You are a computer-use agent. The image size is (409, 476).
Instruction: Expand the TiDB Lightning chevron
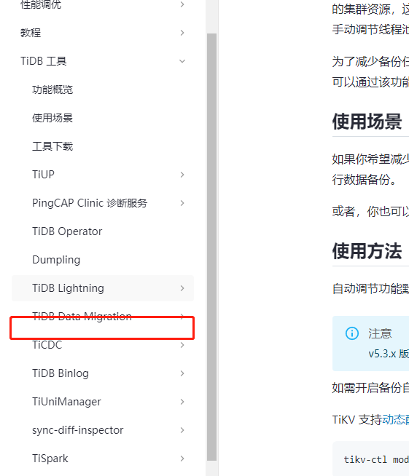coord(182,288)
